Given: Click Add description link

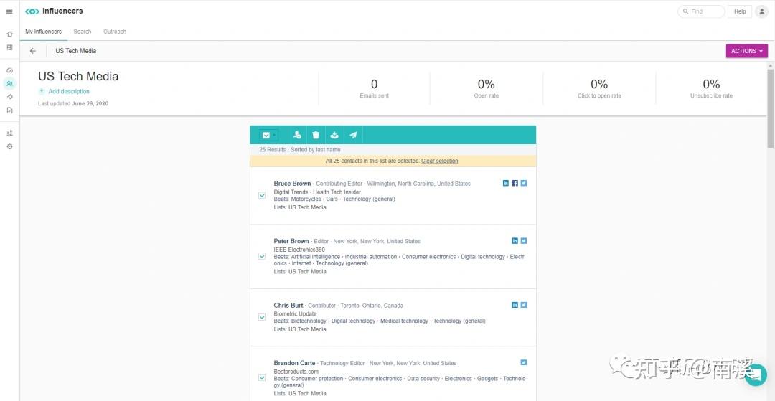Looking at the screenshot, I should tap(69, 91).
